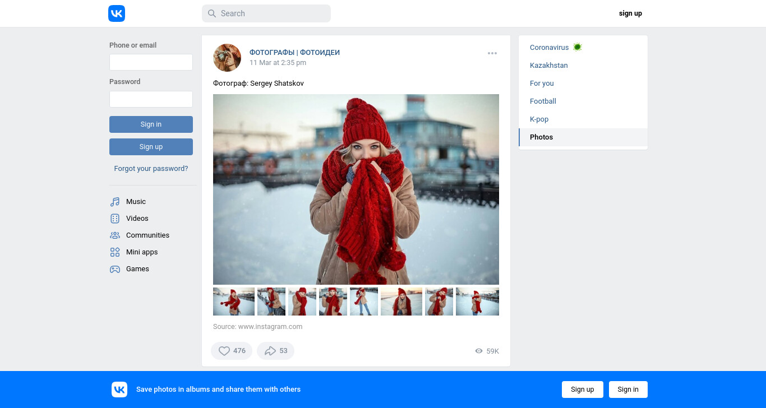Open the Mini apps grid icon
The image size is (766, 408).
(115, 252)
